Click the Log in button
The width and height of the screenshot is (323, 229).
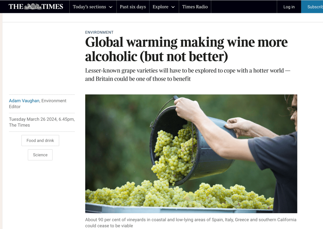(289, 7)
